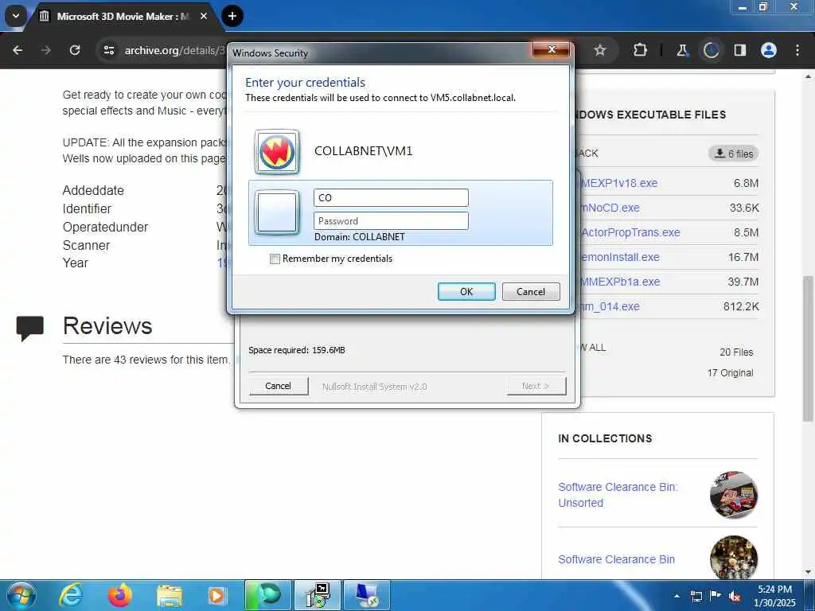Open MEXP1v18.exe file link
The height and width of the screenshot is (611, 815).
tap(618, 183)
